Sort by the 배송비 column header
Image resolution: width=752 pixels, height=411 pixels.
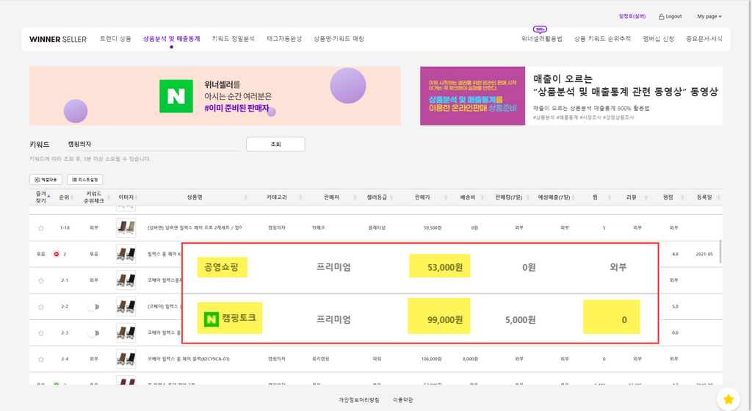(x=468, y=197)
